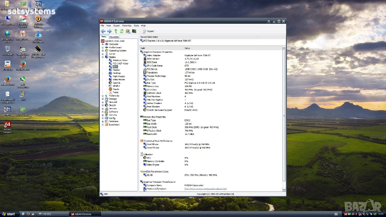This screenshot has height=217, width=386.
Task: Open the Tools menu
Action: (136, 26)
